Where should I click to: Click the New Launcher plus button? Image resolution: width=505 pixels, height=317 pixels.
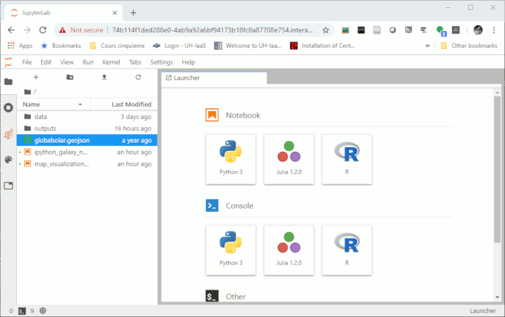tap(36, 77)
